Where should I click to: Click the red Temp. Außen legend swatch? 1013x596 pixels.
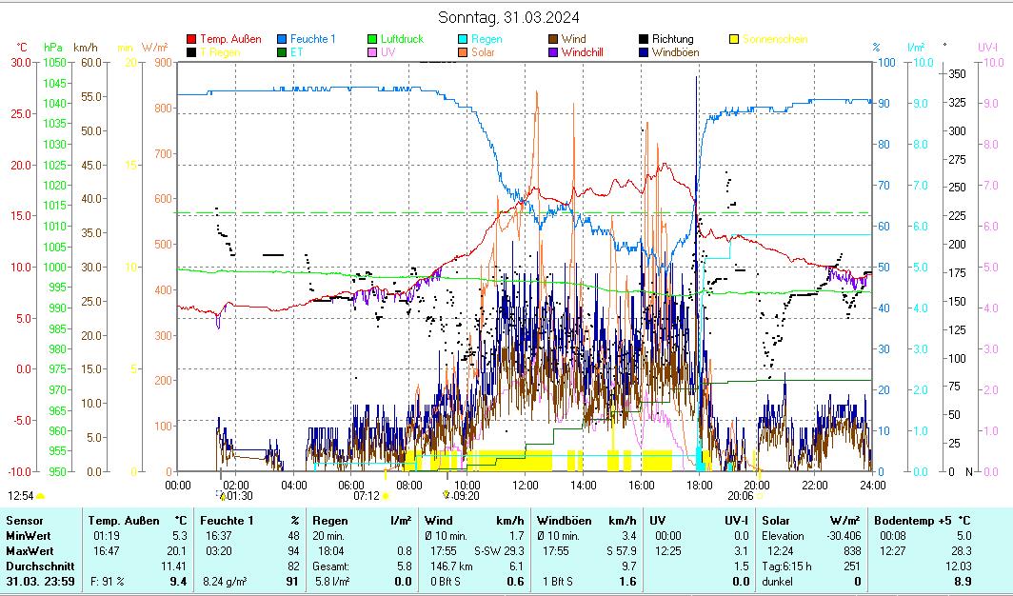(x=191, y=39)
